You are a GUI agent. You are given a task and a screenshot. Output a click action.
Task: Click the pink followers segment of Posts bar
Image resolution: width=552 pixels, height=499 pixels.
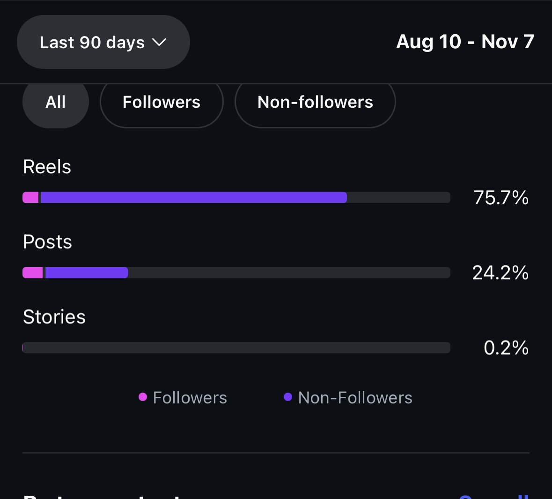pyautogui.click(x=33, y=273)
